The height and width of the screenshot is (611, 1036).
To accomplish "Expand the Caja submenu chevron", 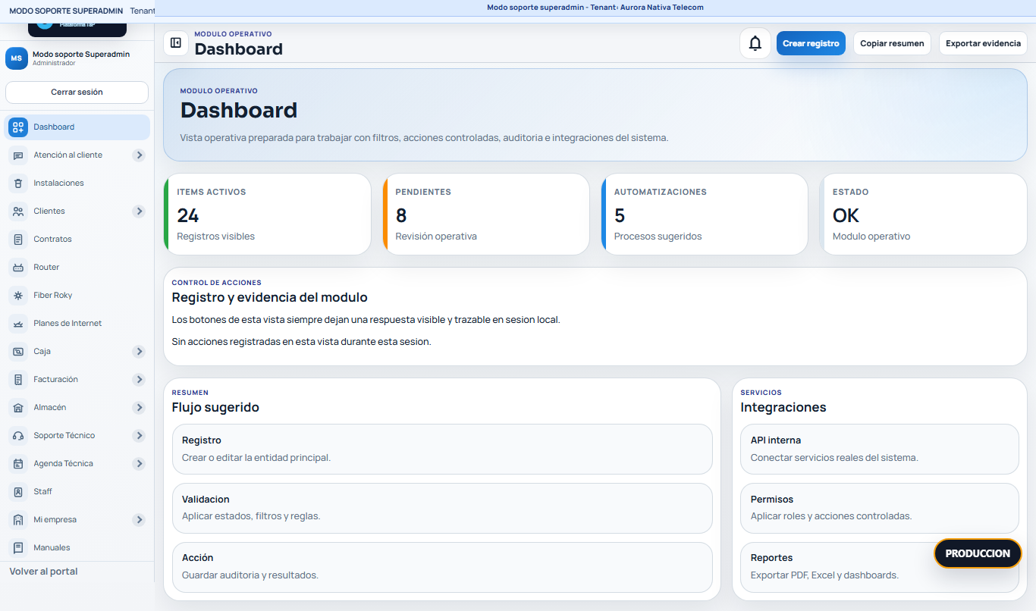I will pos(139,352).
